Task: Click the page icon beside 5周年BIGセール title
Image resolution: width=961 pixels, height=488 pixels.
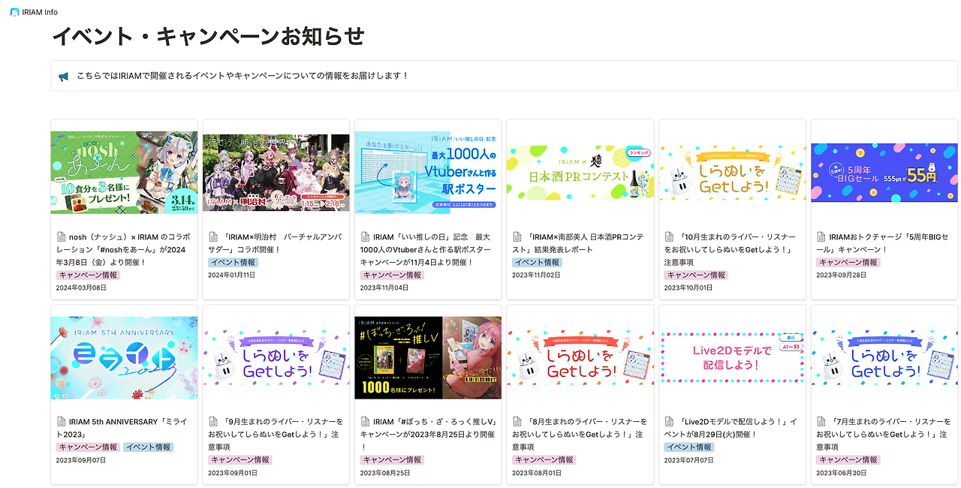Action: pyautogui.click(x=821, y=236)
